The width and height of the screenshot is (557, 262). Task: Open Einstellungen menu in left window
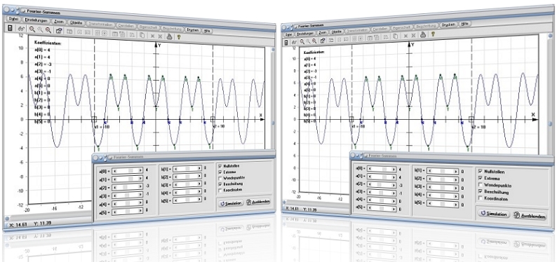point(36,20)
